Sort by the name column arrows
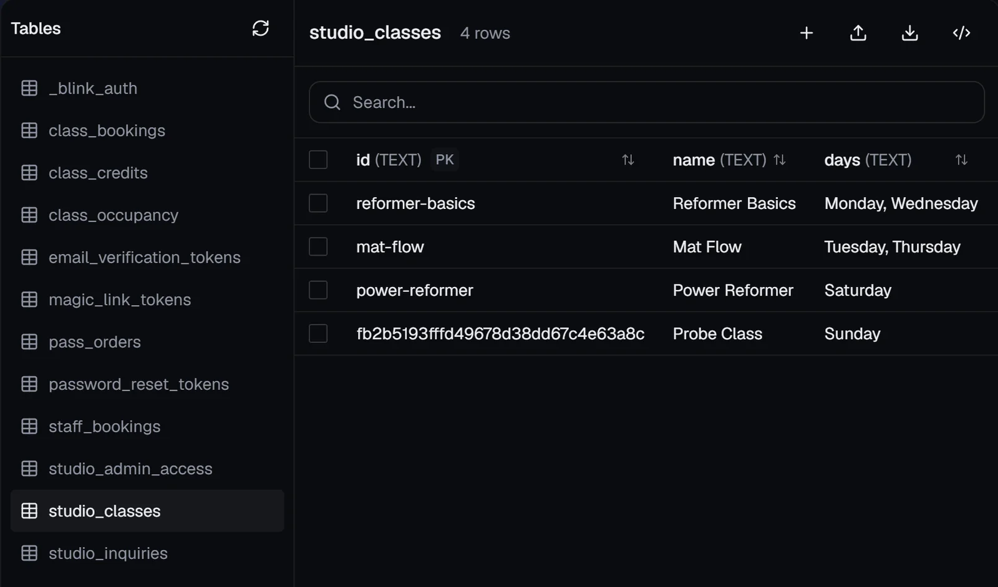This screenshot has width=998, height=587. [780, 160]
